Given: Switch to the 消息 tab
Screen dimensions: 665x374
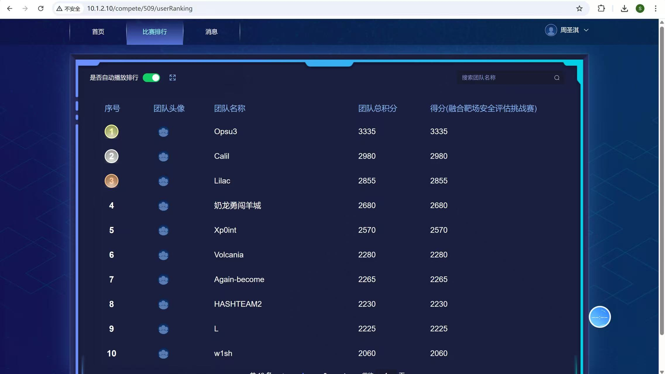Looking at the screenshot, I should [x=211, y=32].
